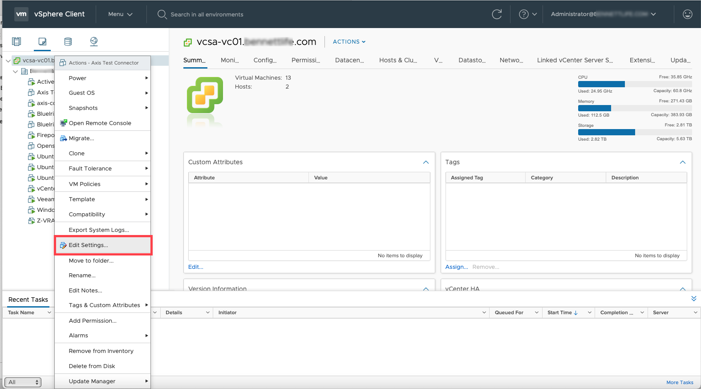Open the Power submenu

[x=103, y=78]
